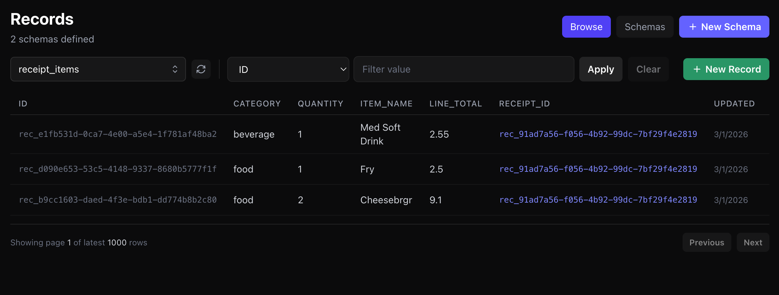Expand the ID filter field dropdown

click(288, 69)
